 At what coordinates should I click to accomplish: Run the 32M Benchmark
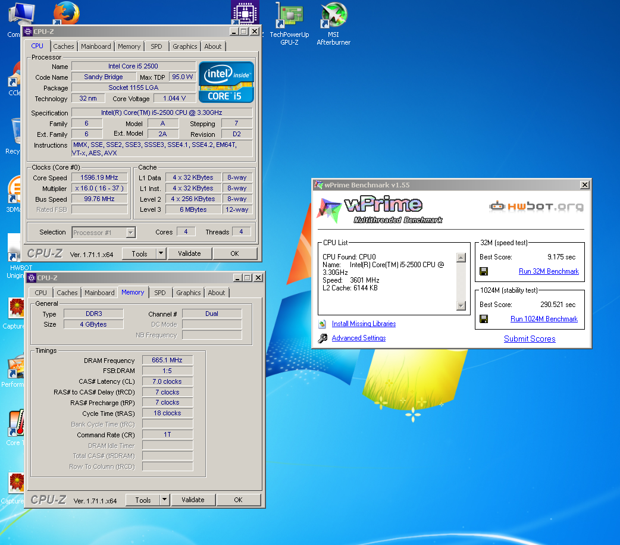549,271
